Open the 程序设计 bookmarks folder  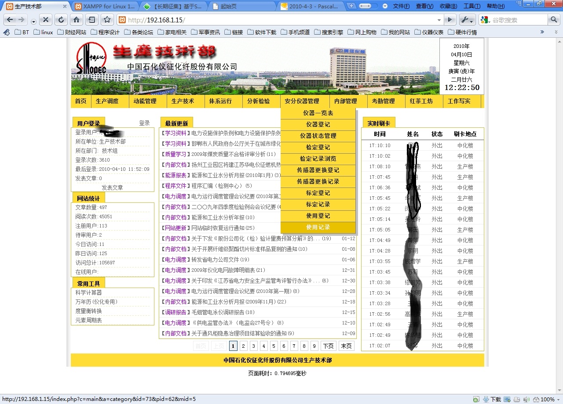(105, 32)
